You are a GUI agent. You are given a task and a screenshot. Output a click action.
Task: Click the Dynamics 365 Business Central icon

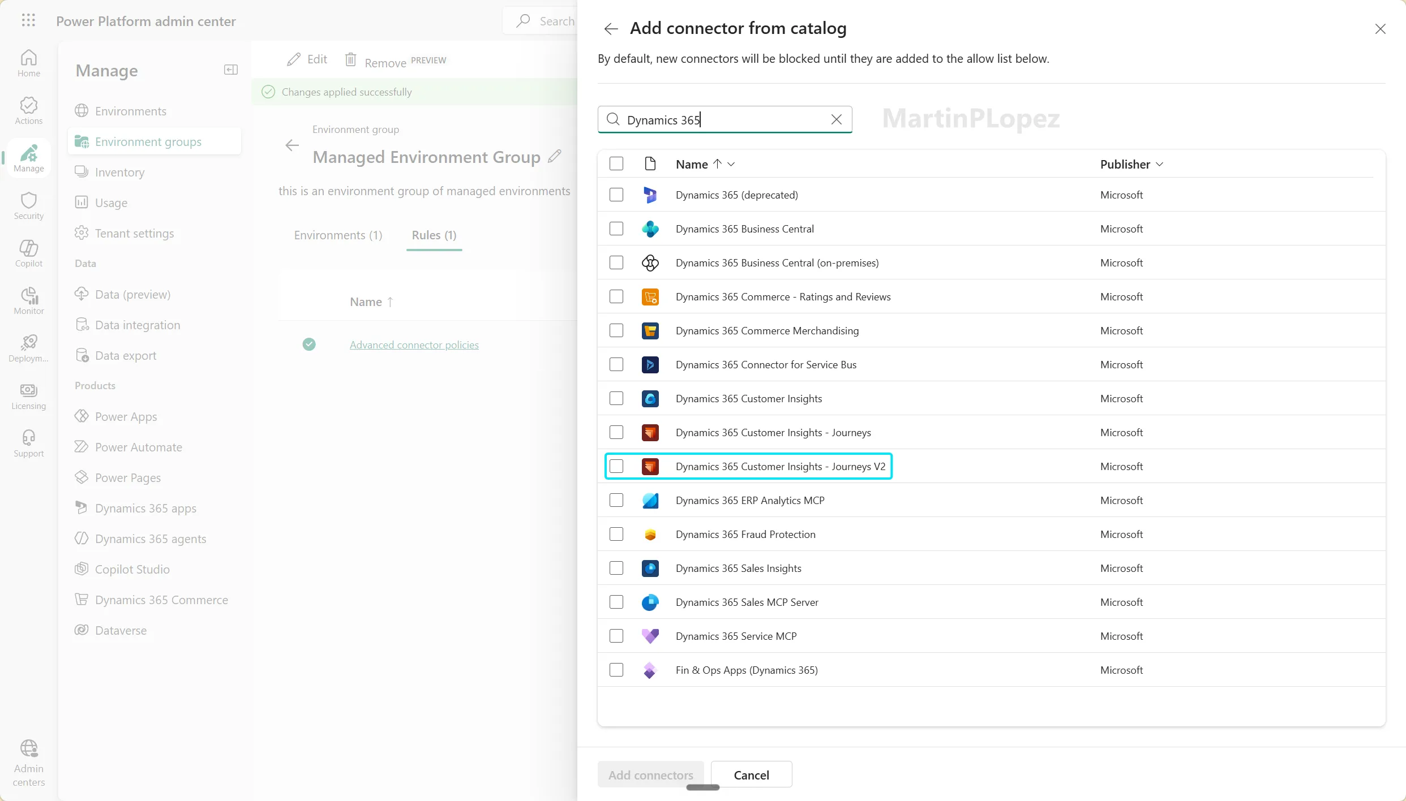650,229
